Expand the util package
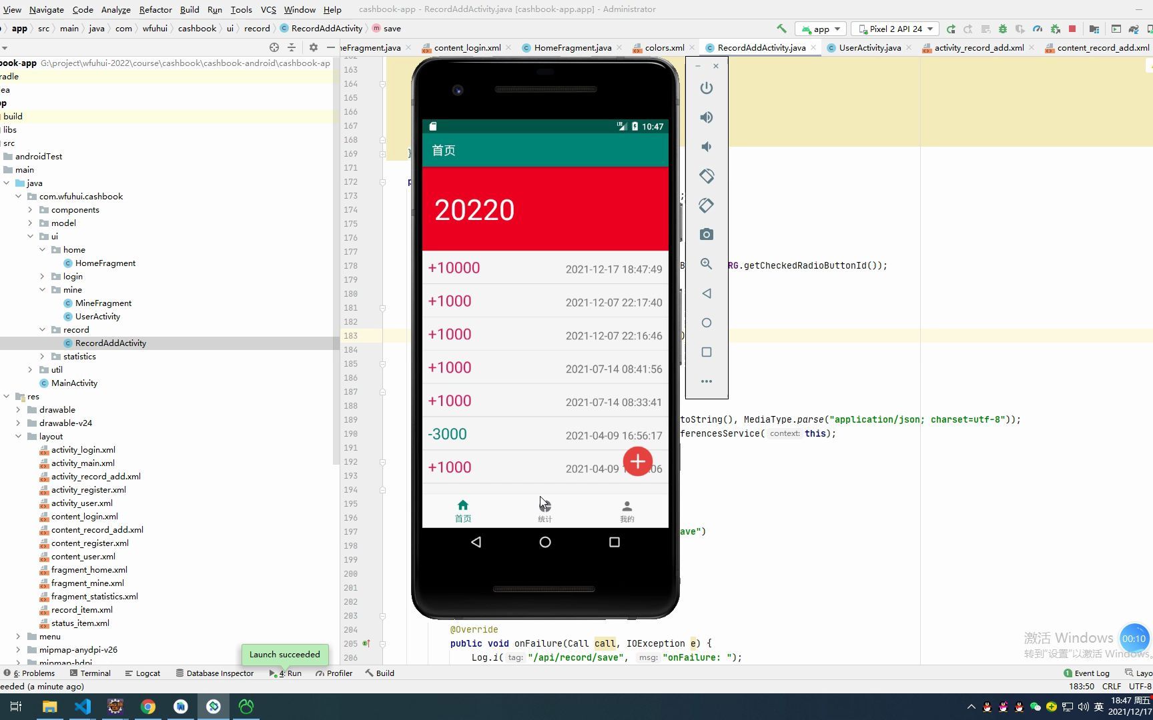1153x720 pixels. (30, 369)
